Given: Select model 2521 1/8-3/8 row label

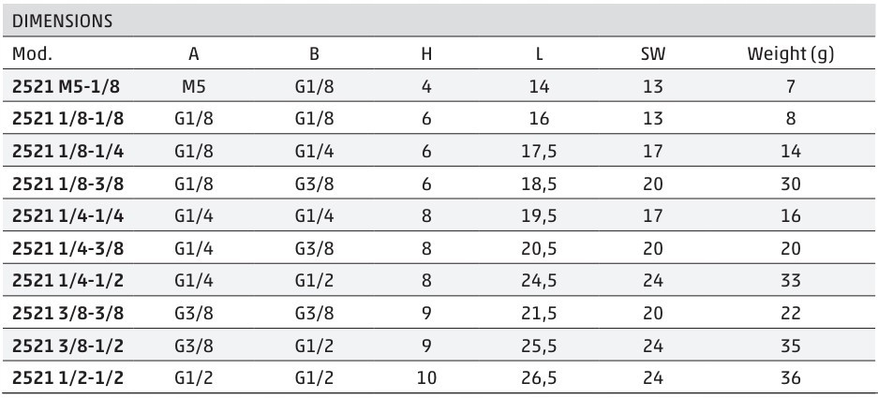Looking at the screenshot, I should (67, 184).
